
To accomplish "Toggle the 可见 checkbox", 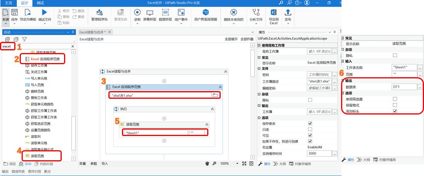I will pyautogui.click(x=310, y=135).
